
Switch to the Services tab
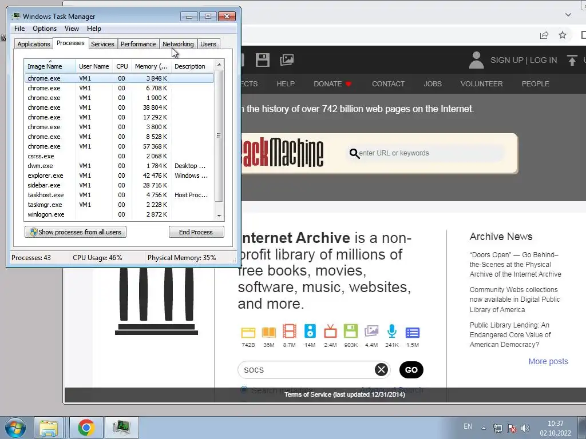coord(102,44)
